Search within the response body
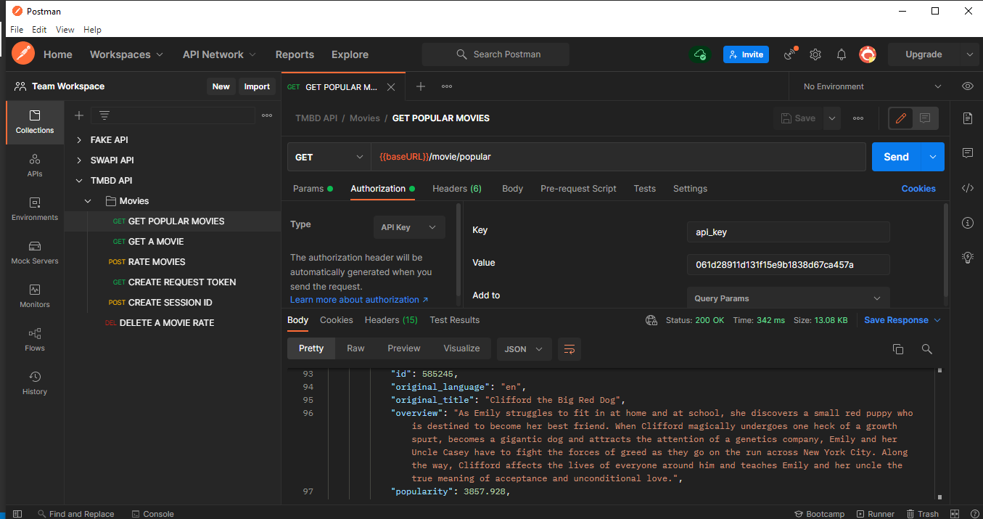Screen dimensions: 983x519 pos(927,349)
